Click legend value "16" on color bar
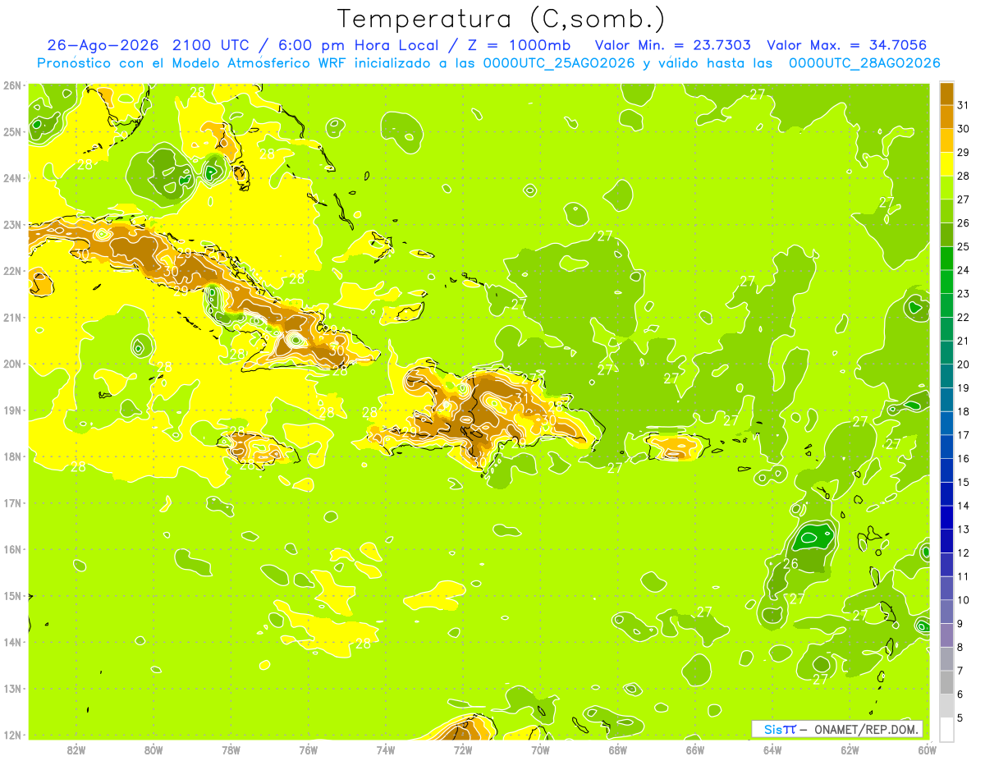The image size is (985, 761). (963, 458)
